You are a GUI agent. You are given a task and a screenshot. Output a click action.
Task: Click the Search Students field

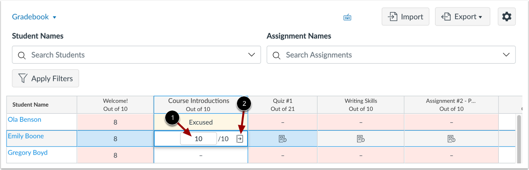[x=136, y=55]
